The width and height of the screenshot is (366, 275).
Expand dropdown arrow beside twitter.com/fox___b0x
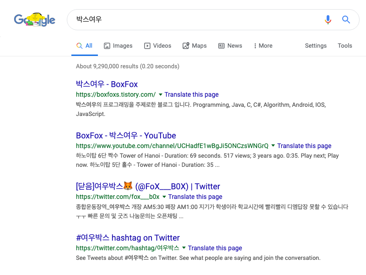tap(164, 197)
